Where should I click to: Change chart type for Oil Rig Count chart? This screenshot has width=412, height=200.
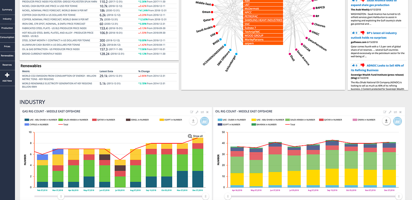pyautogui.click(x=397, y=121)
